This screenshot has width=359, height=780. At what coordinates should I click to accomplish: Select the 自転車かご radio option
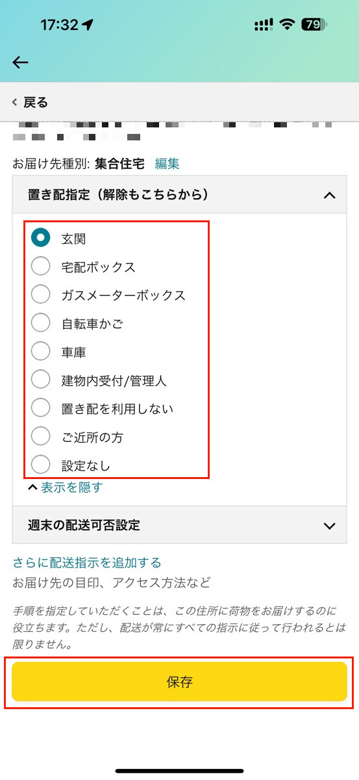point(40,323)
